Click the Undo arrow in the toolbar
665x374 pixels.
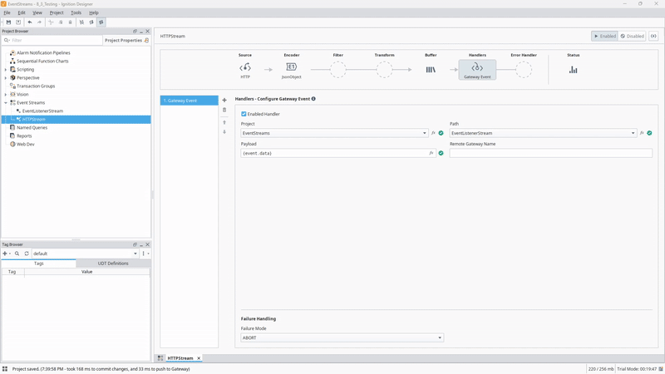pos(30,22)
